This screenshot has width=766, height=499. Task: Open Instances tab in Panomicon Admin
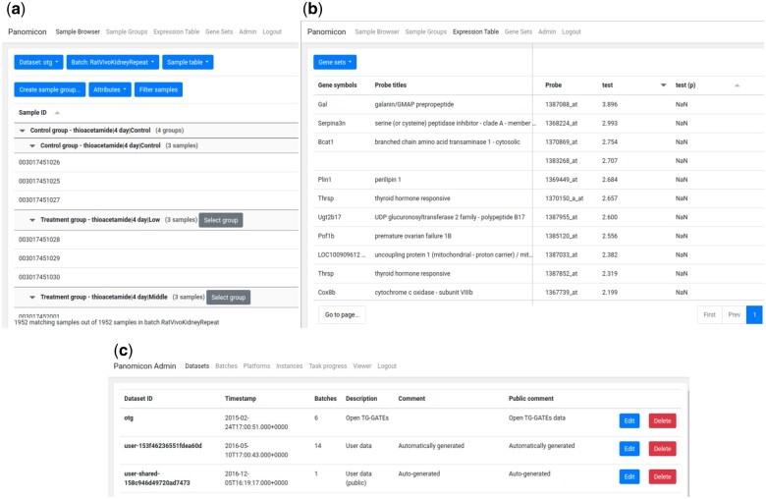point(289,366)
